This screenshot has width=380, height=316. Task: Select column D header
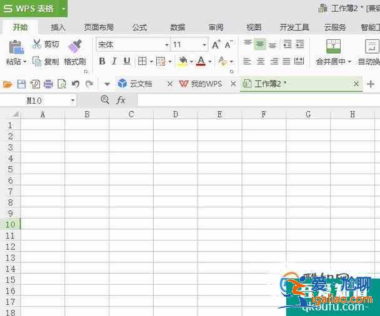pos(176,114)
